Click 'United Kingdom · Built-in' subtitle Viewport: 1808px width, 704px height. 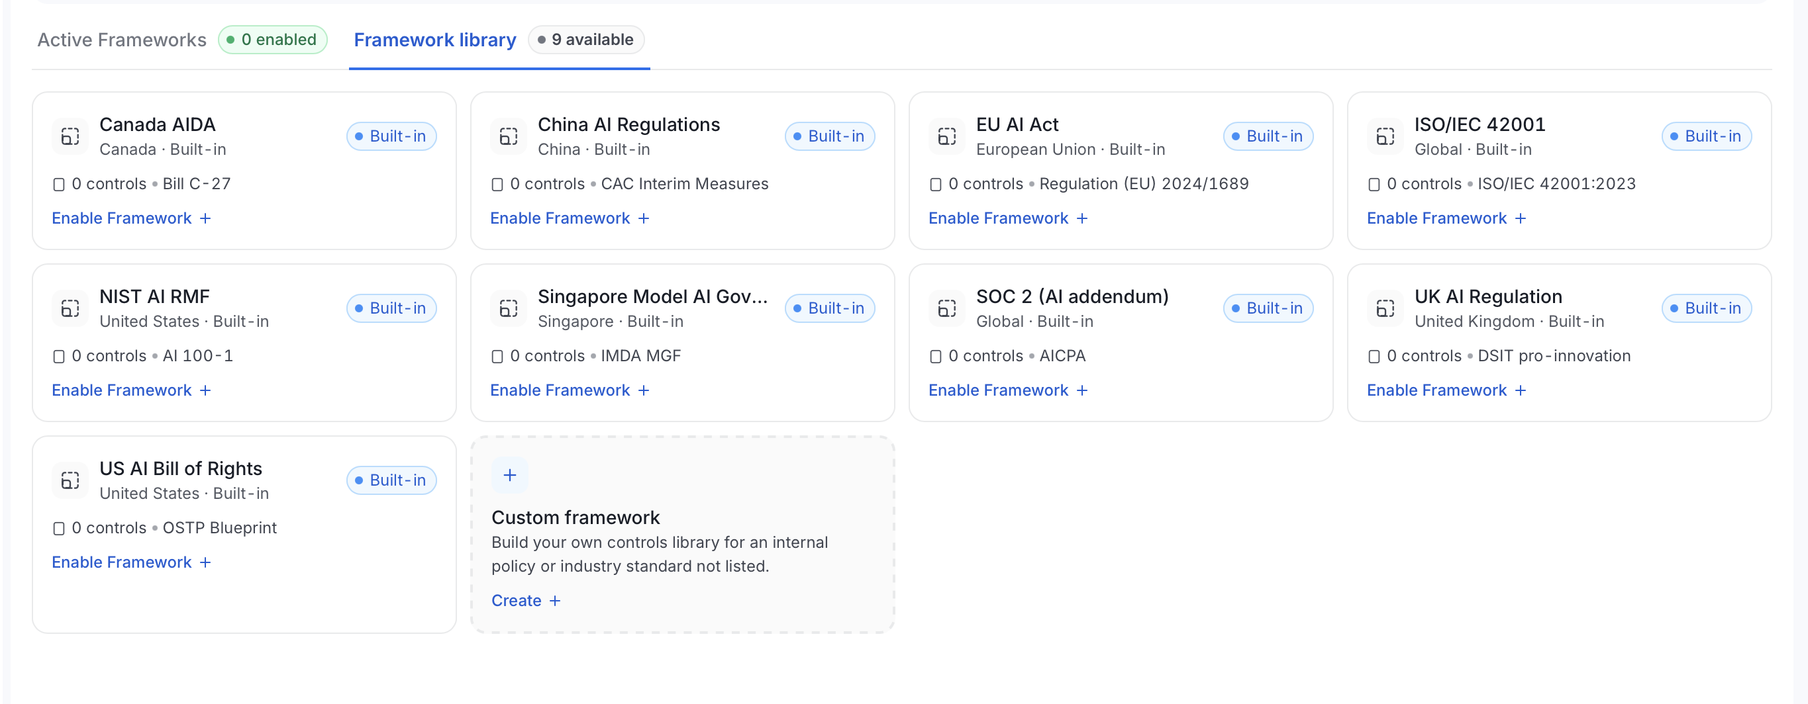coord(1509,321)
